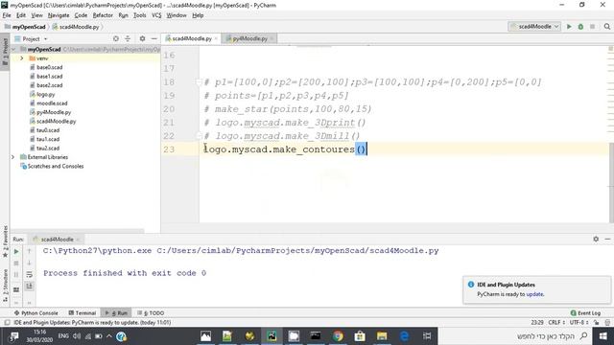614x345 pixels.
Task: Open the Tools menu
Action: pyautogui.click(x=139, y=15)
